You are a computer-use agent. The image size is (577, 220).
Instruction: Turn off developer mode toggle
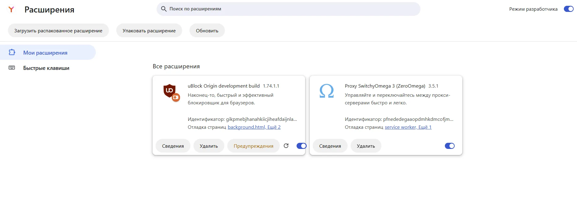(x=569, y=9)
